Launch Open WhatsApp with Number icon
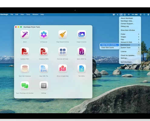Viewport: 150px width, 121px height. point(25,86)
